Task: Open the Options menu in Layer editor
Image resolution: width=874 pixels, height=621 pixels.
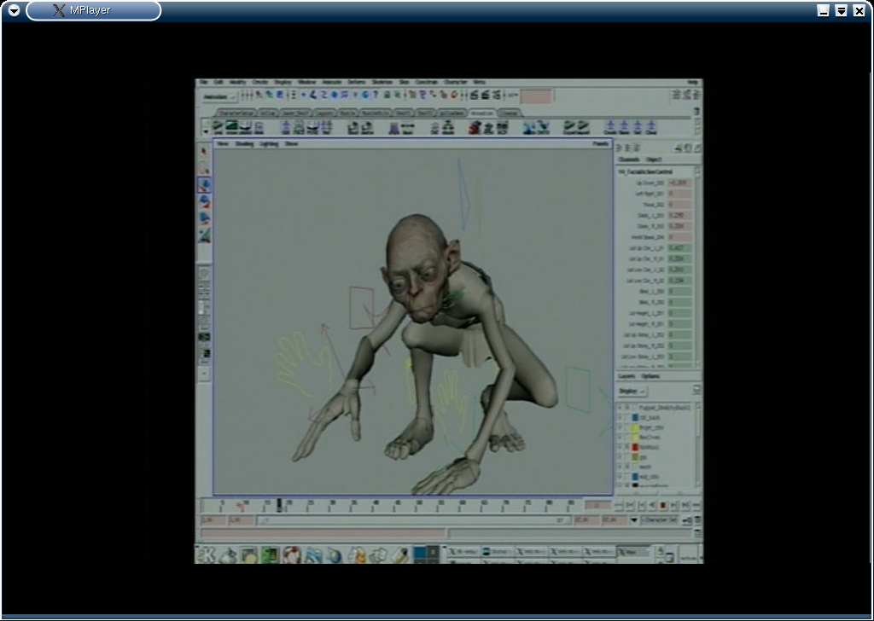Action: [x=650, y=376]
